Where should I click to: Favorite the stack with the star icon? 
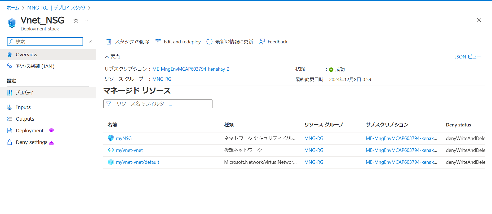coord(76,20)
